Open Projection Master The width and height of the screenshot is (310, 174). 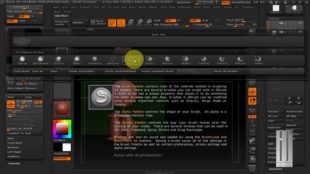click(62, 23)
